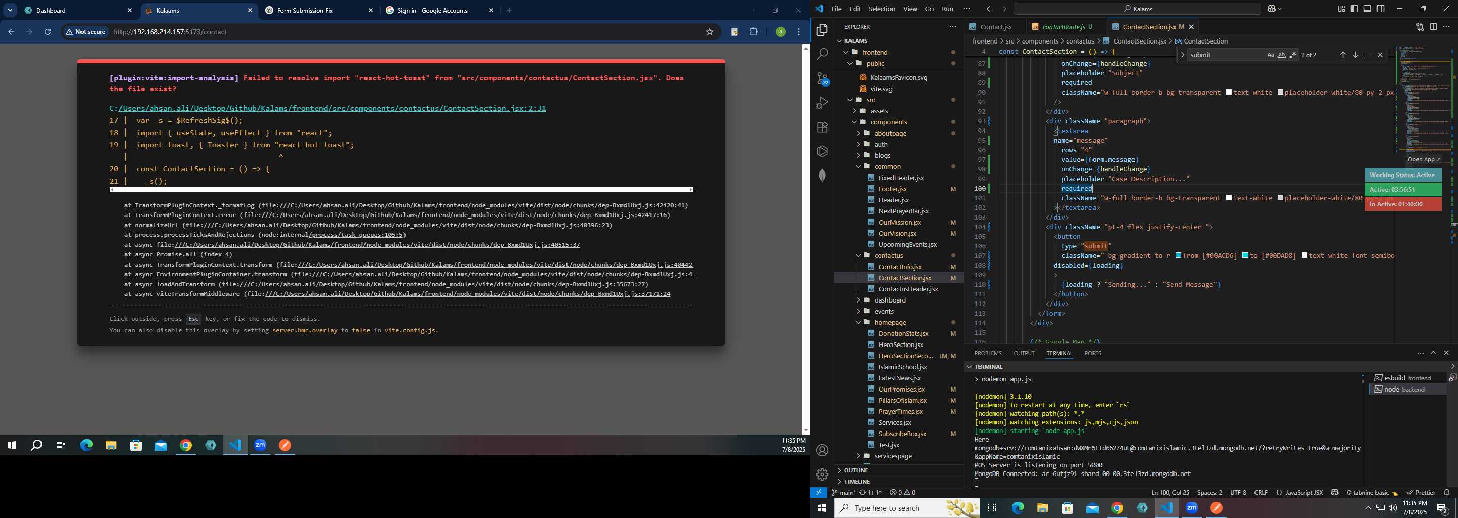Click Prettier in status bar
Image resolution: width=1458 pixels, height=518 pixels.
[x=1421, y=493]
